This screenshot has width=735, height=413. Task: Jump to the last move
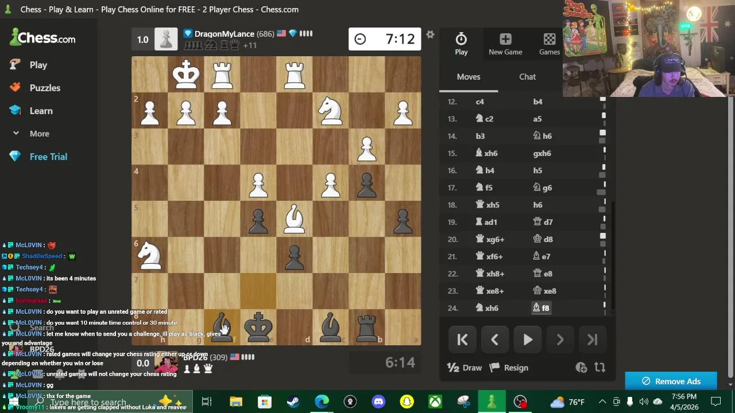point(592,340)
